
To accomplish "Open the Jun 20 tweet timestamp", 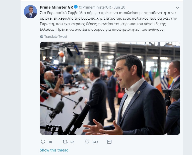I will (x=120, y=7).
